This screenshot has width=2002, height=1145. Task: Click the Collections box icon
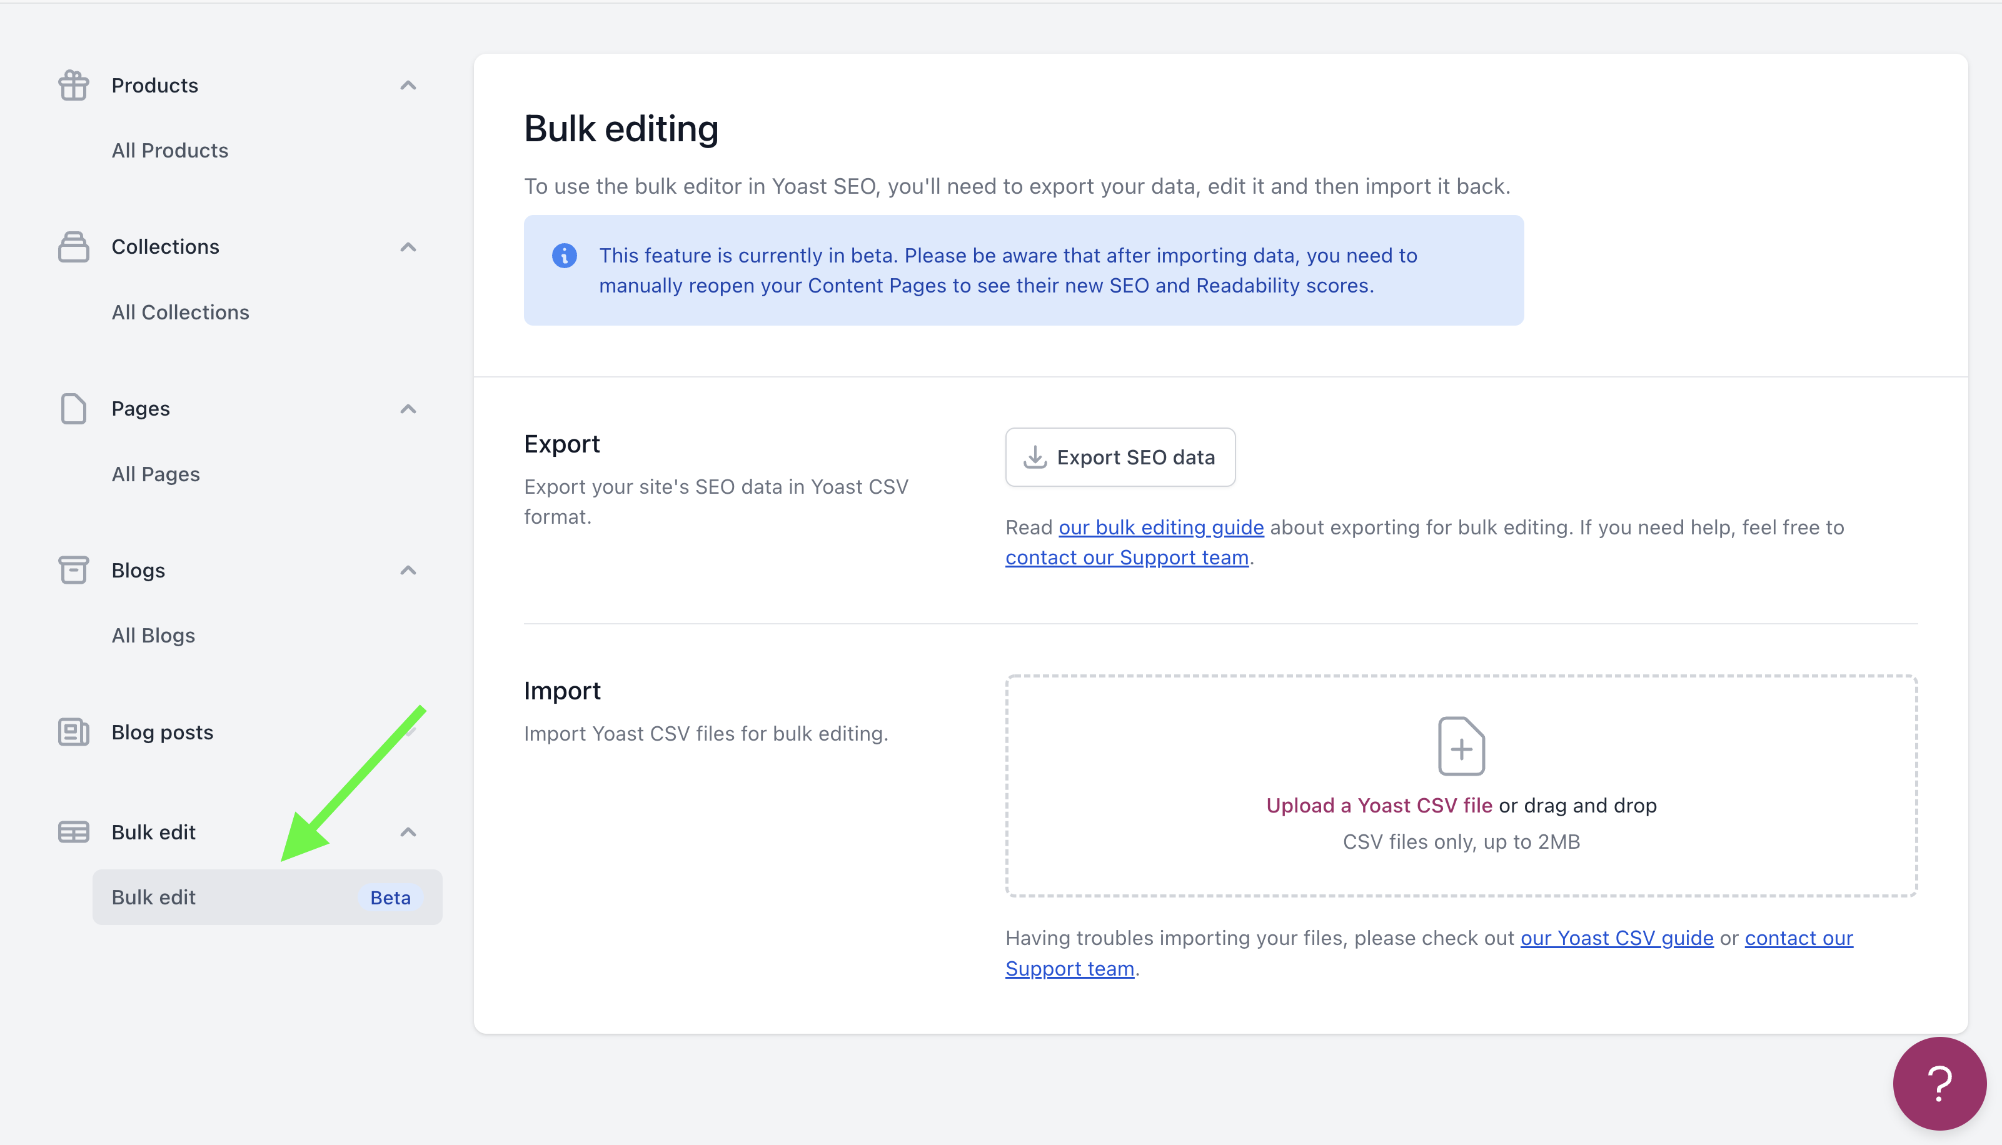click(73, 247)
